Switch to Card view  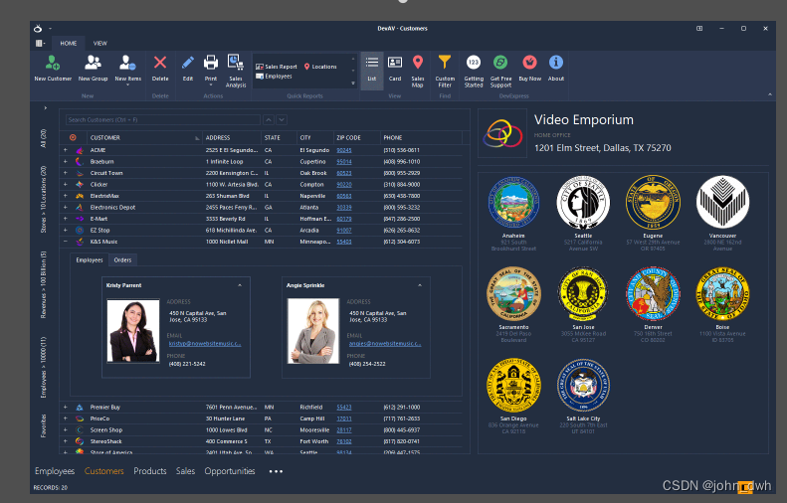point(395,69)
